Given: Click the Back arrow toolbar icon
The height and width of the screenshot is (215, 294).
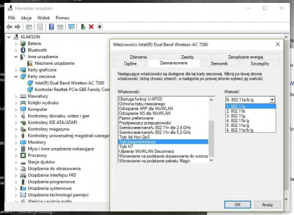Looking at the screenshot, I should coord(9,27).
